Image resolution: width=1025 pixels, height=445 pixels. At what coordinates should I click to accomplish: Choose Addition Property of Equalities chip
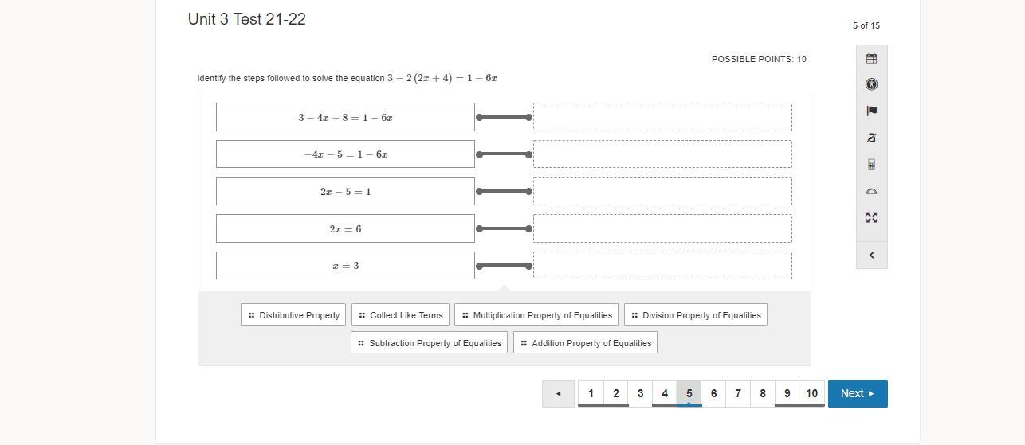coord(585,343)
